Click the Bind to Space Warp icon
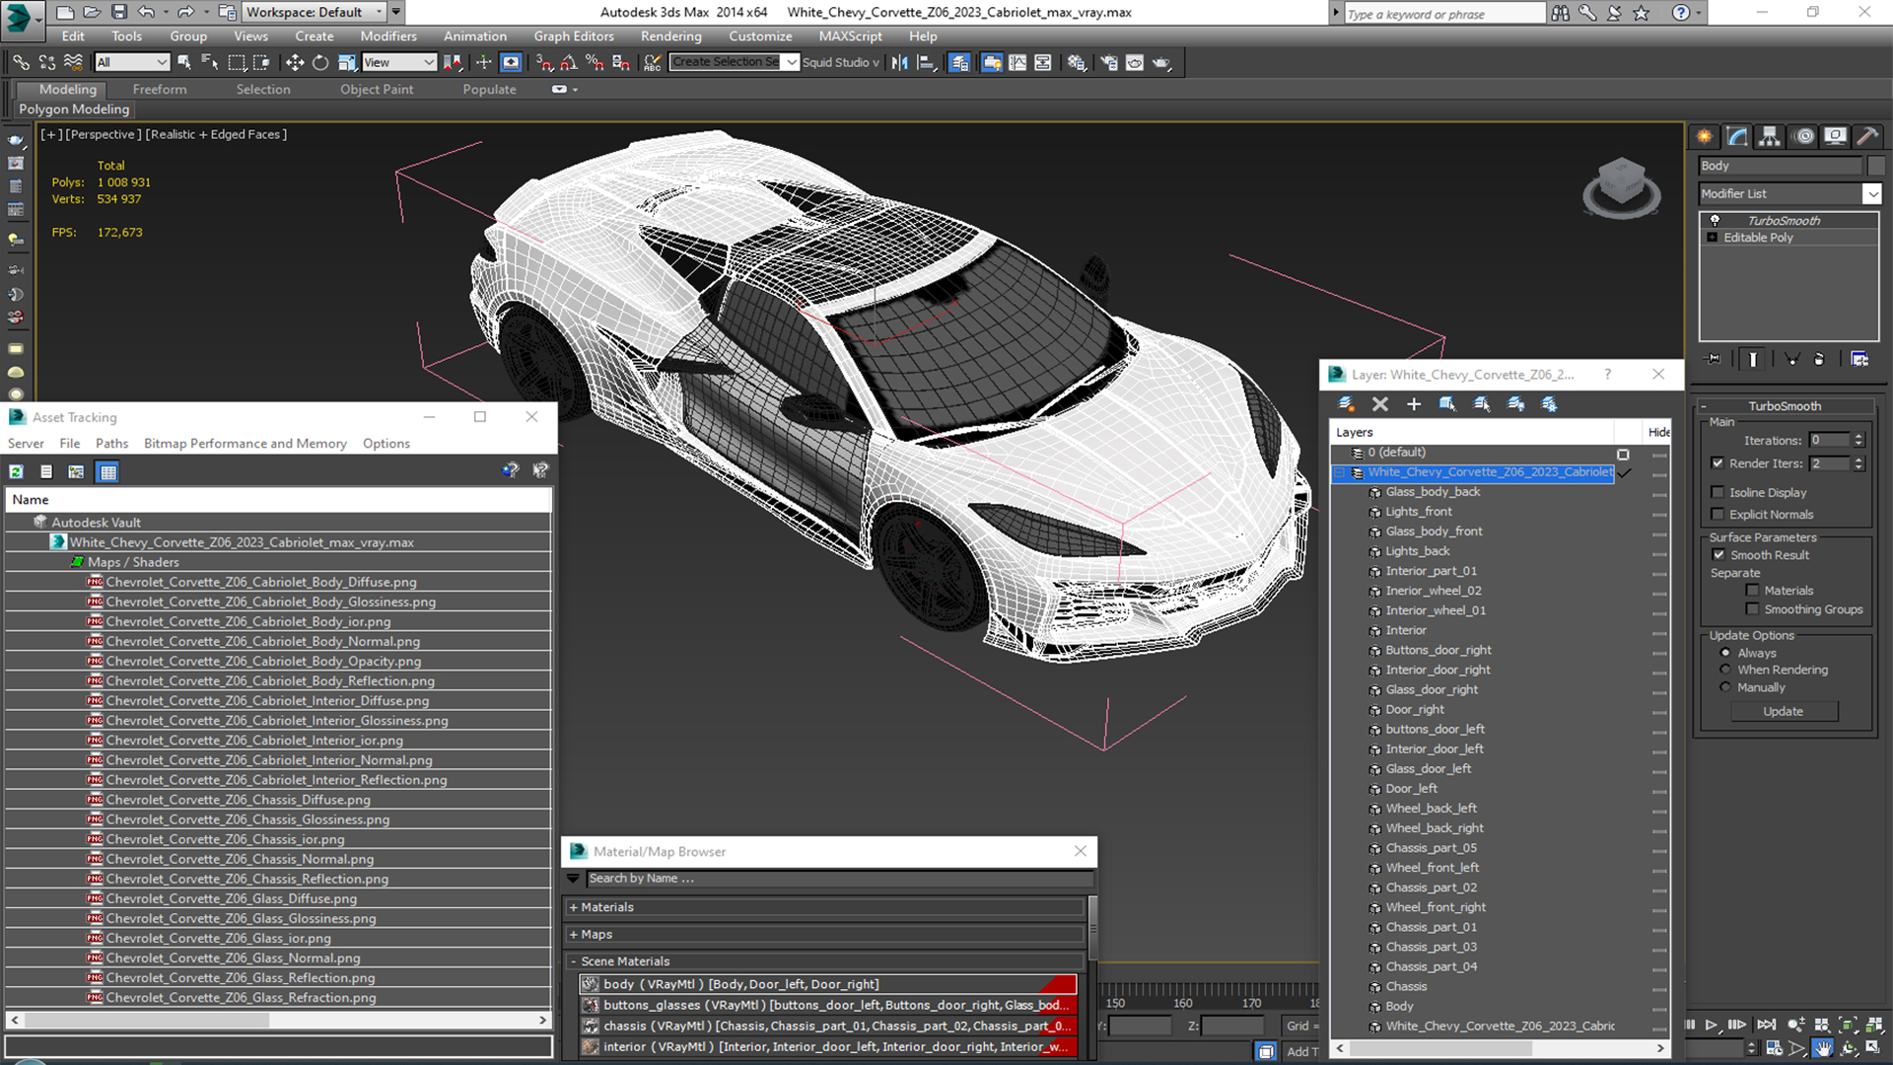This screenshot has height=1065, width=1893. (73, 62)
